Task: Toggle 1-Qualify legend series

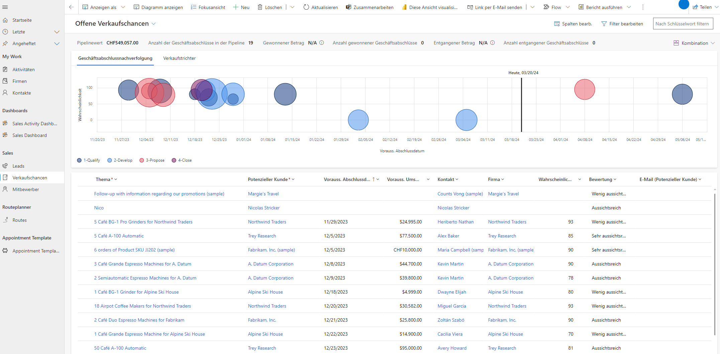Action: click(89, 160)
